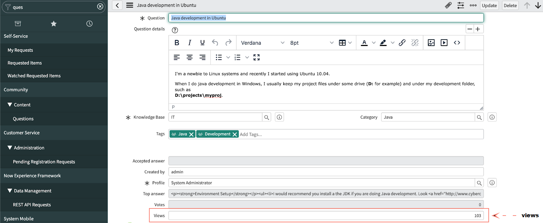Screen dimensions: 543x223
Task: Remove the Java tag
Action: [x=191, y=134]
